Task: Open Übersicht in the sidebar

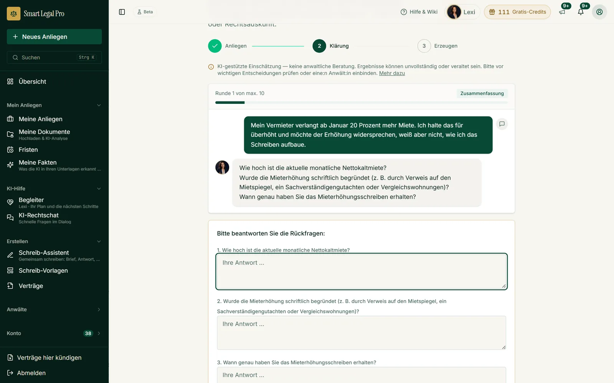Action: 54,82
